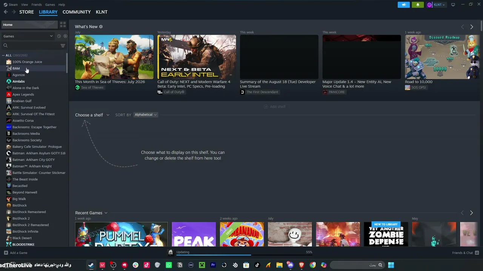The width and height of the screenshot is (483, 271).
Task: Open the green notifications bell
Action: [417, 5]
